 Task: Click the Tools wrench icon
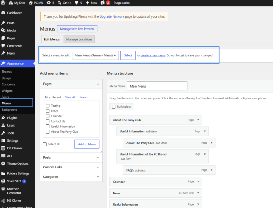tap(3, 133)
